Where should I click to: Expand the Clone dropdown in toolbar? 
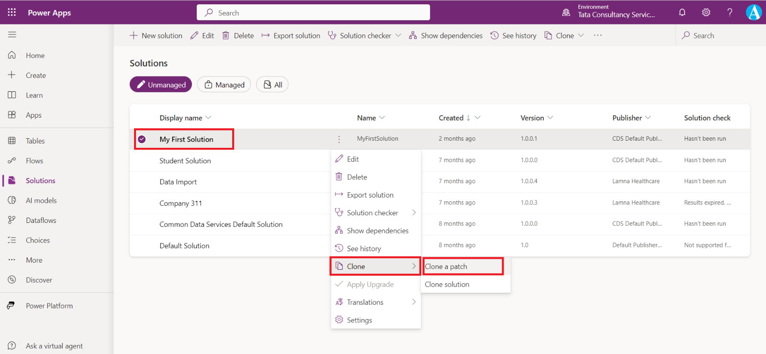tap(581, 35)
